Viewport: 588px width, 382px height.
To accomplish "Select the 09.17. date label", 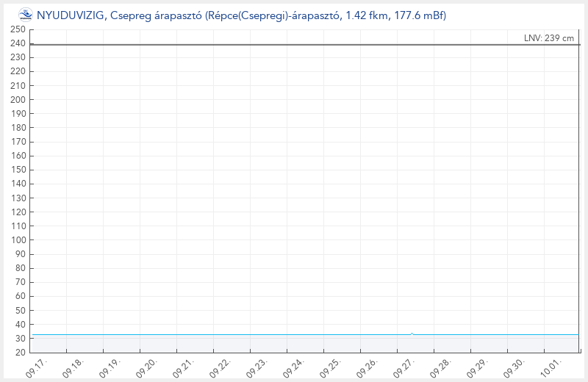I will coord(37,367).
